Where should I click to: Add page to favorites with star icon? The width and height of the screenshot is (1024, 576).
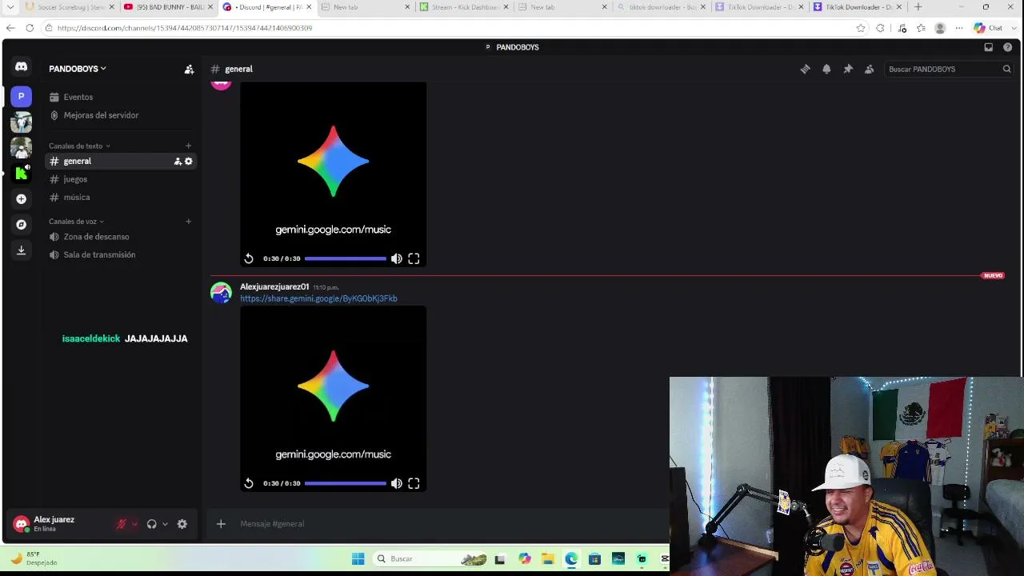click(861, 28)
